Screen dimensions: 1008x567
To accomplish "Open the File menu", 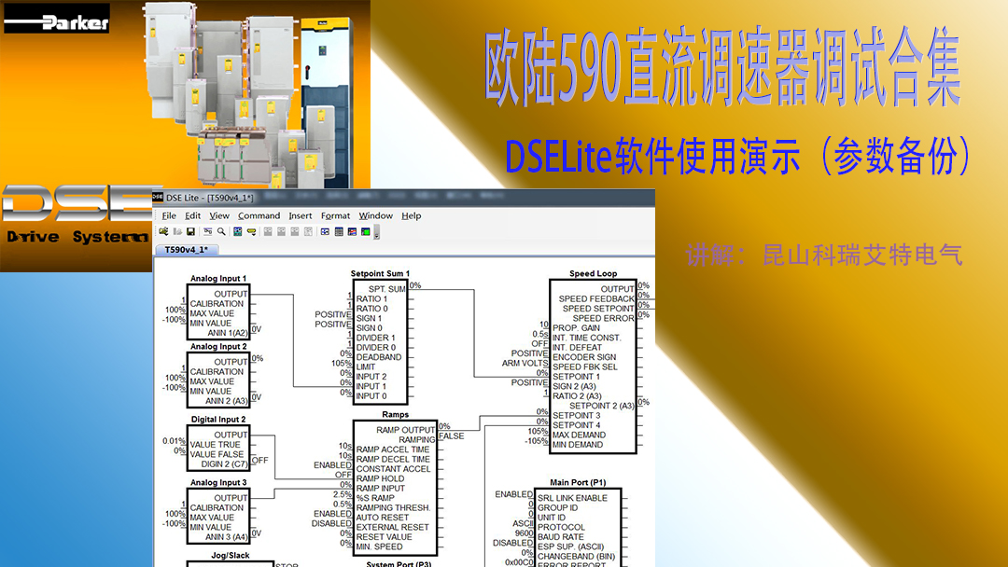I will tap(169, 215).
